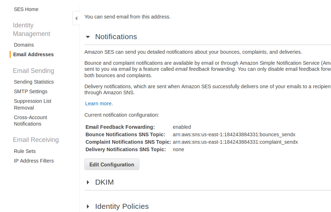
Task: Click the Notifications section heading
Action: (x=116, y=37)
